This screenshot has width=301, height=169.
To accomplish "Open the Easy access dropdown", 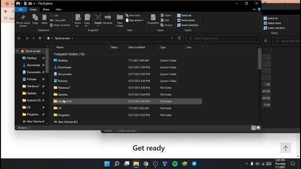I will tap(135, 20).
